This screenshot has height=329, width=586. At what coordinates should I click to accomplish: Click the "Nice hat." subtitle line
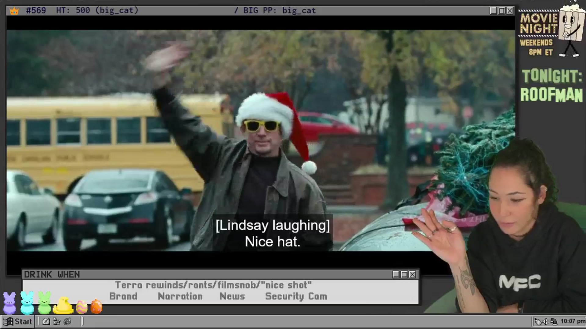273,242
